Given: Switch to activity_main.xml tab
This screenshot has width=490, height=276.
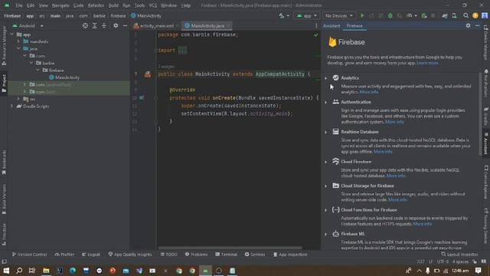Looking at the screenshot, I should [x=156, y=25].
